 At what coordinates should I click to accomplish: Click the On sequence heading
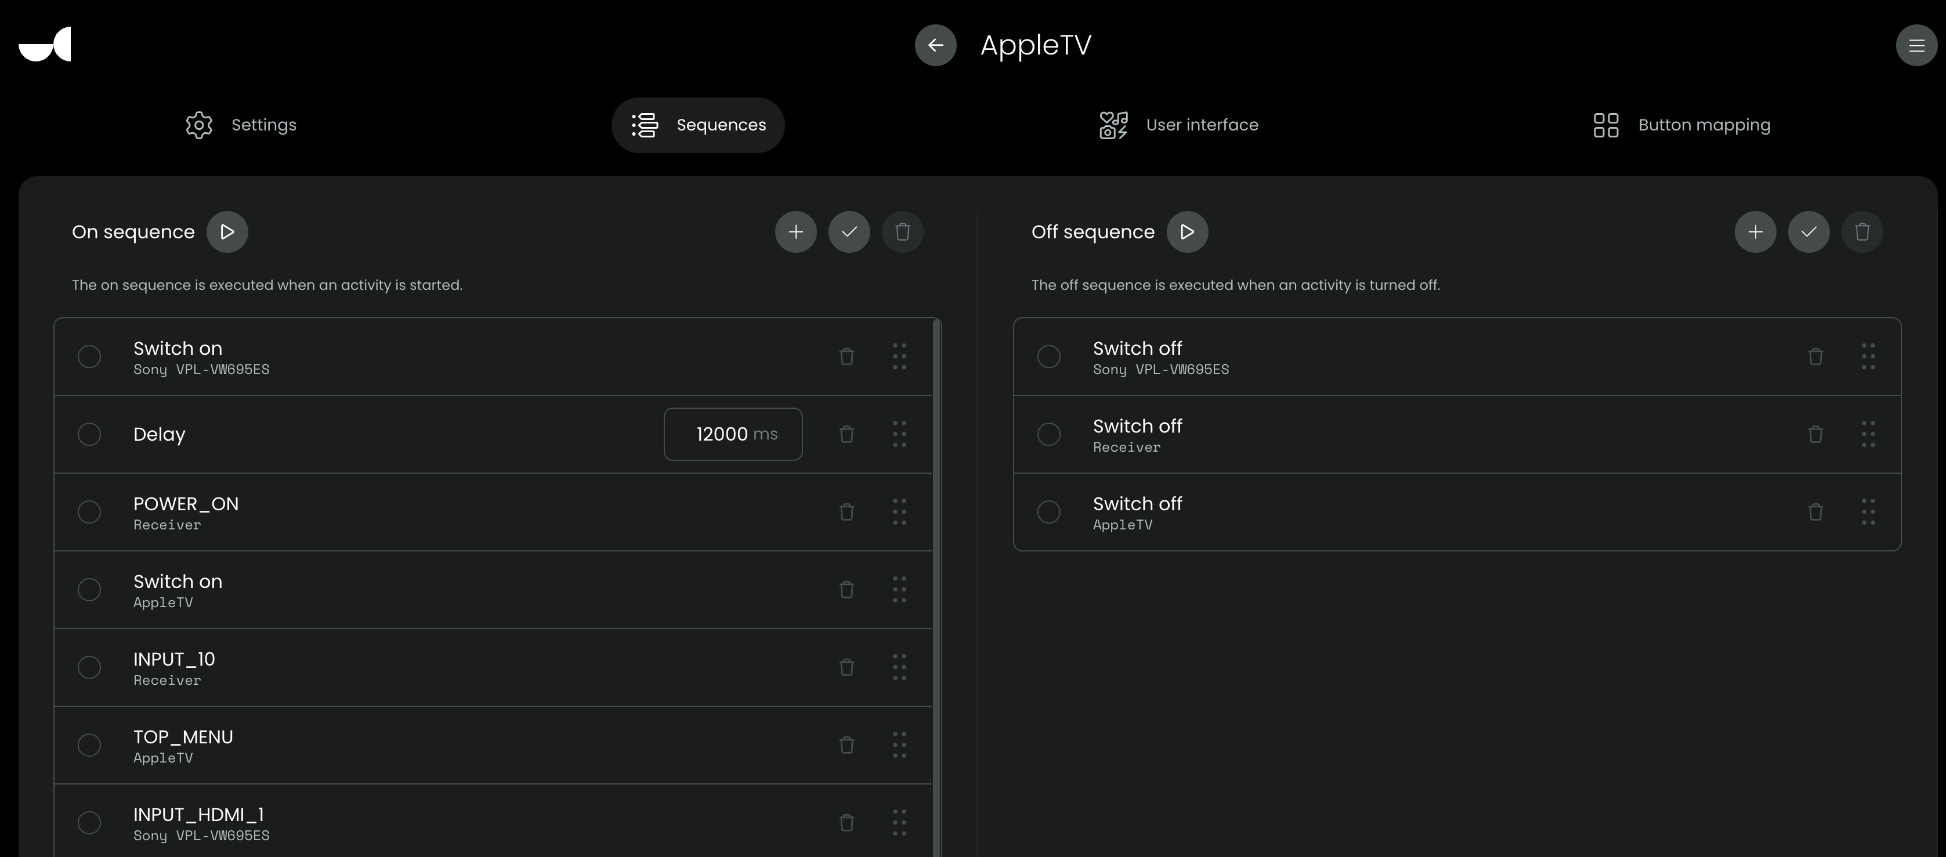133,232
